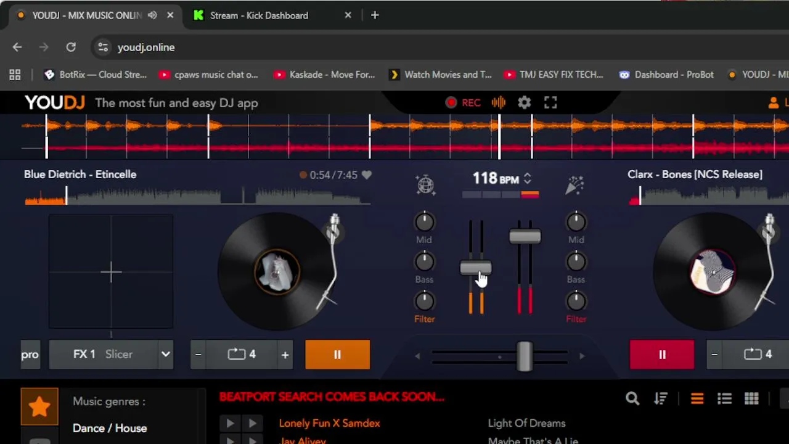Click the right deck Filter knob
789x444 pixels.
[x=576, y=302]
